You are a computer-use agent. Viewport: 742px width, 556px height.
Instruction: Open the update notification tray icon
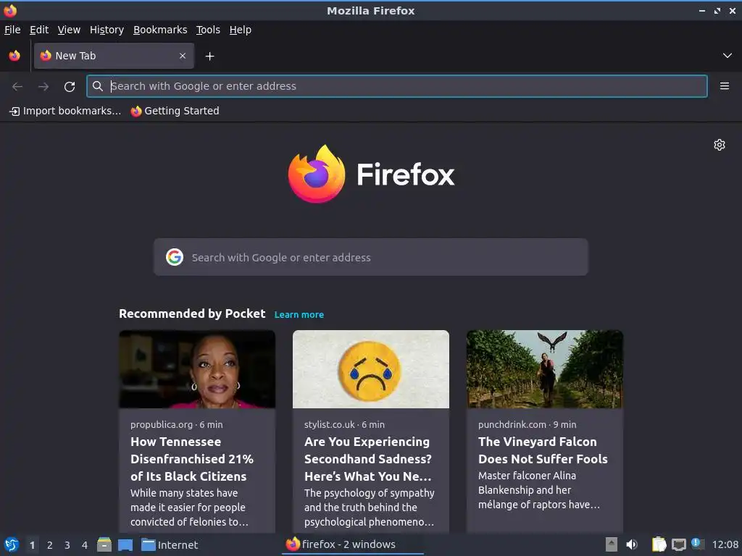click(x=698, y=544)
